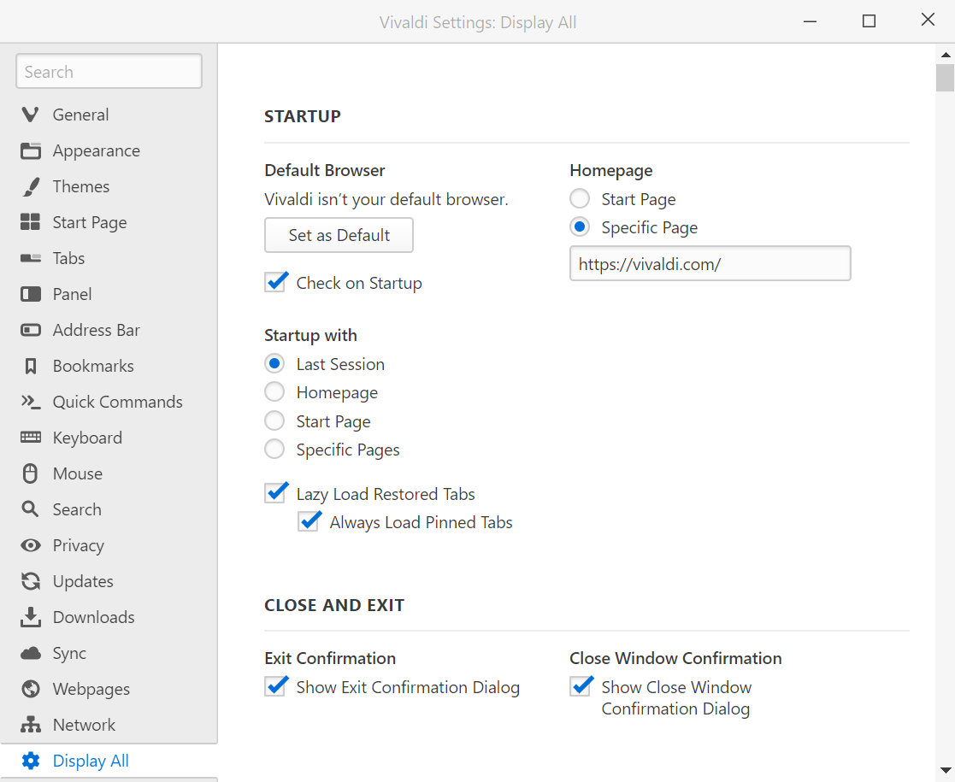Click the settings Search field
955x782 pixels.
click(x=109, y=71)
